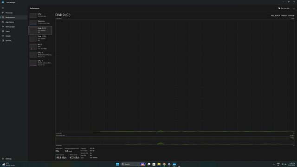The width and height of the screenshot is (297, 167).
Task: Select Disk 0 (C:) item
Action: pos(40,30)
